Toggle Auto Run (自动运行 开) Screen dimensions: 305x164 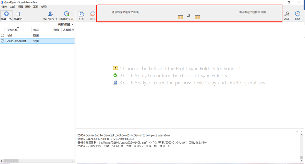66,16
